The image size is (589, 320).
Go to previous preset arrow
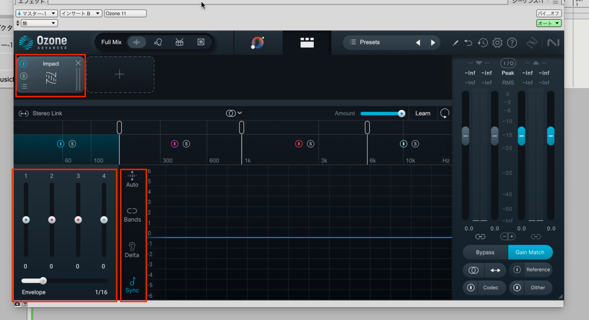[418, 43]
